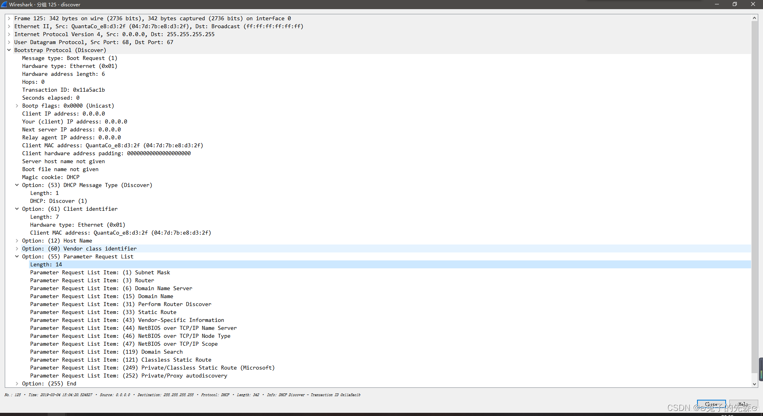Select the Seconds elapsed: 0 row
Screen dimensions: 763x416
pyautogui.click(x=51, y=98)
